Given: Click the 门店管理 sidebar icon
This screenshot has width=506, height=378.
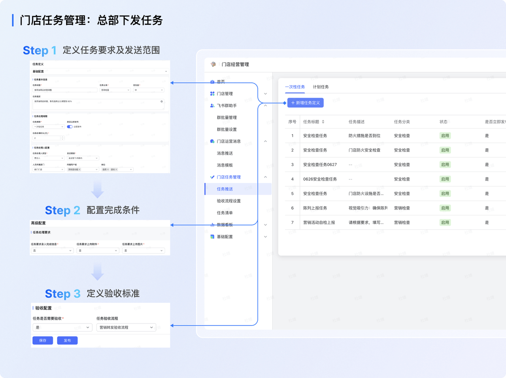Looking at the screenshot, I should tap(212, 94).
